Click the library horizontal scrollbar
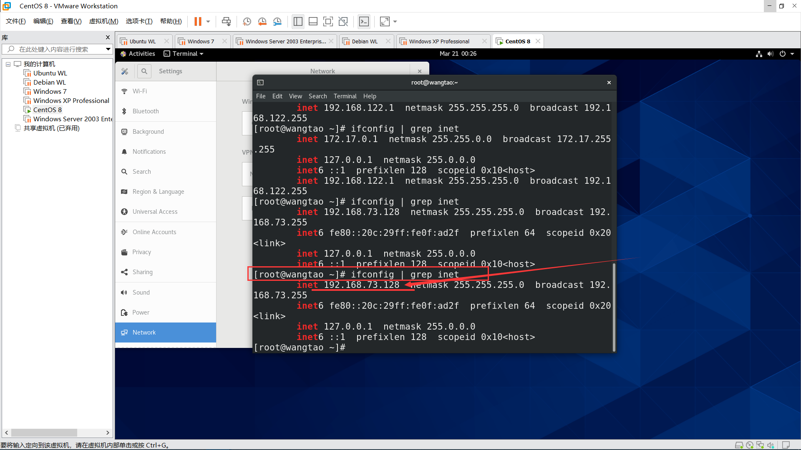 point(44,432)
